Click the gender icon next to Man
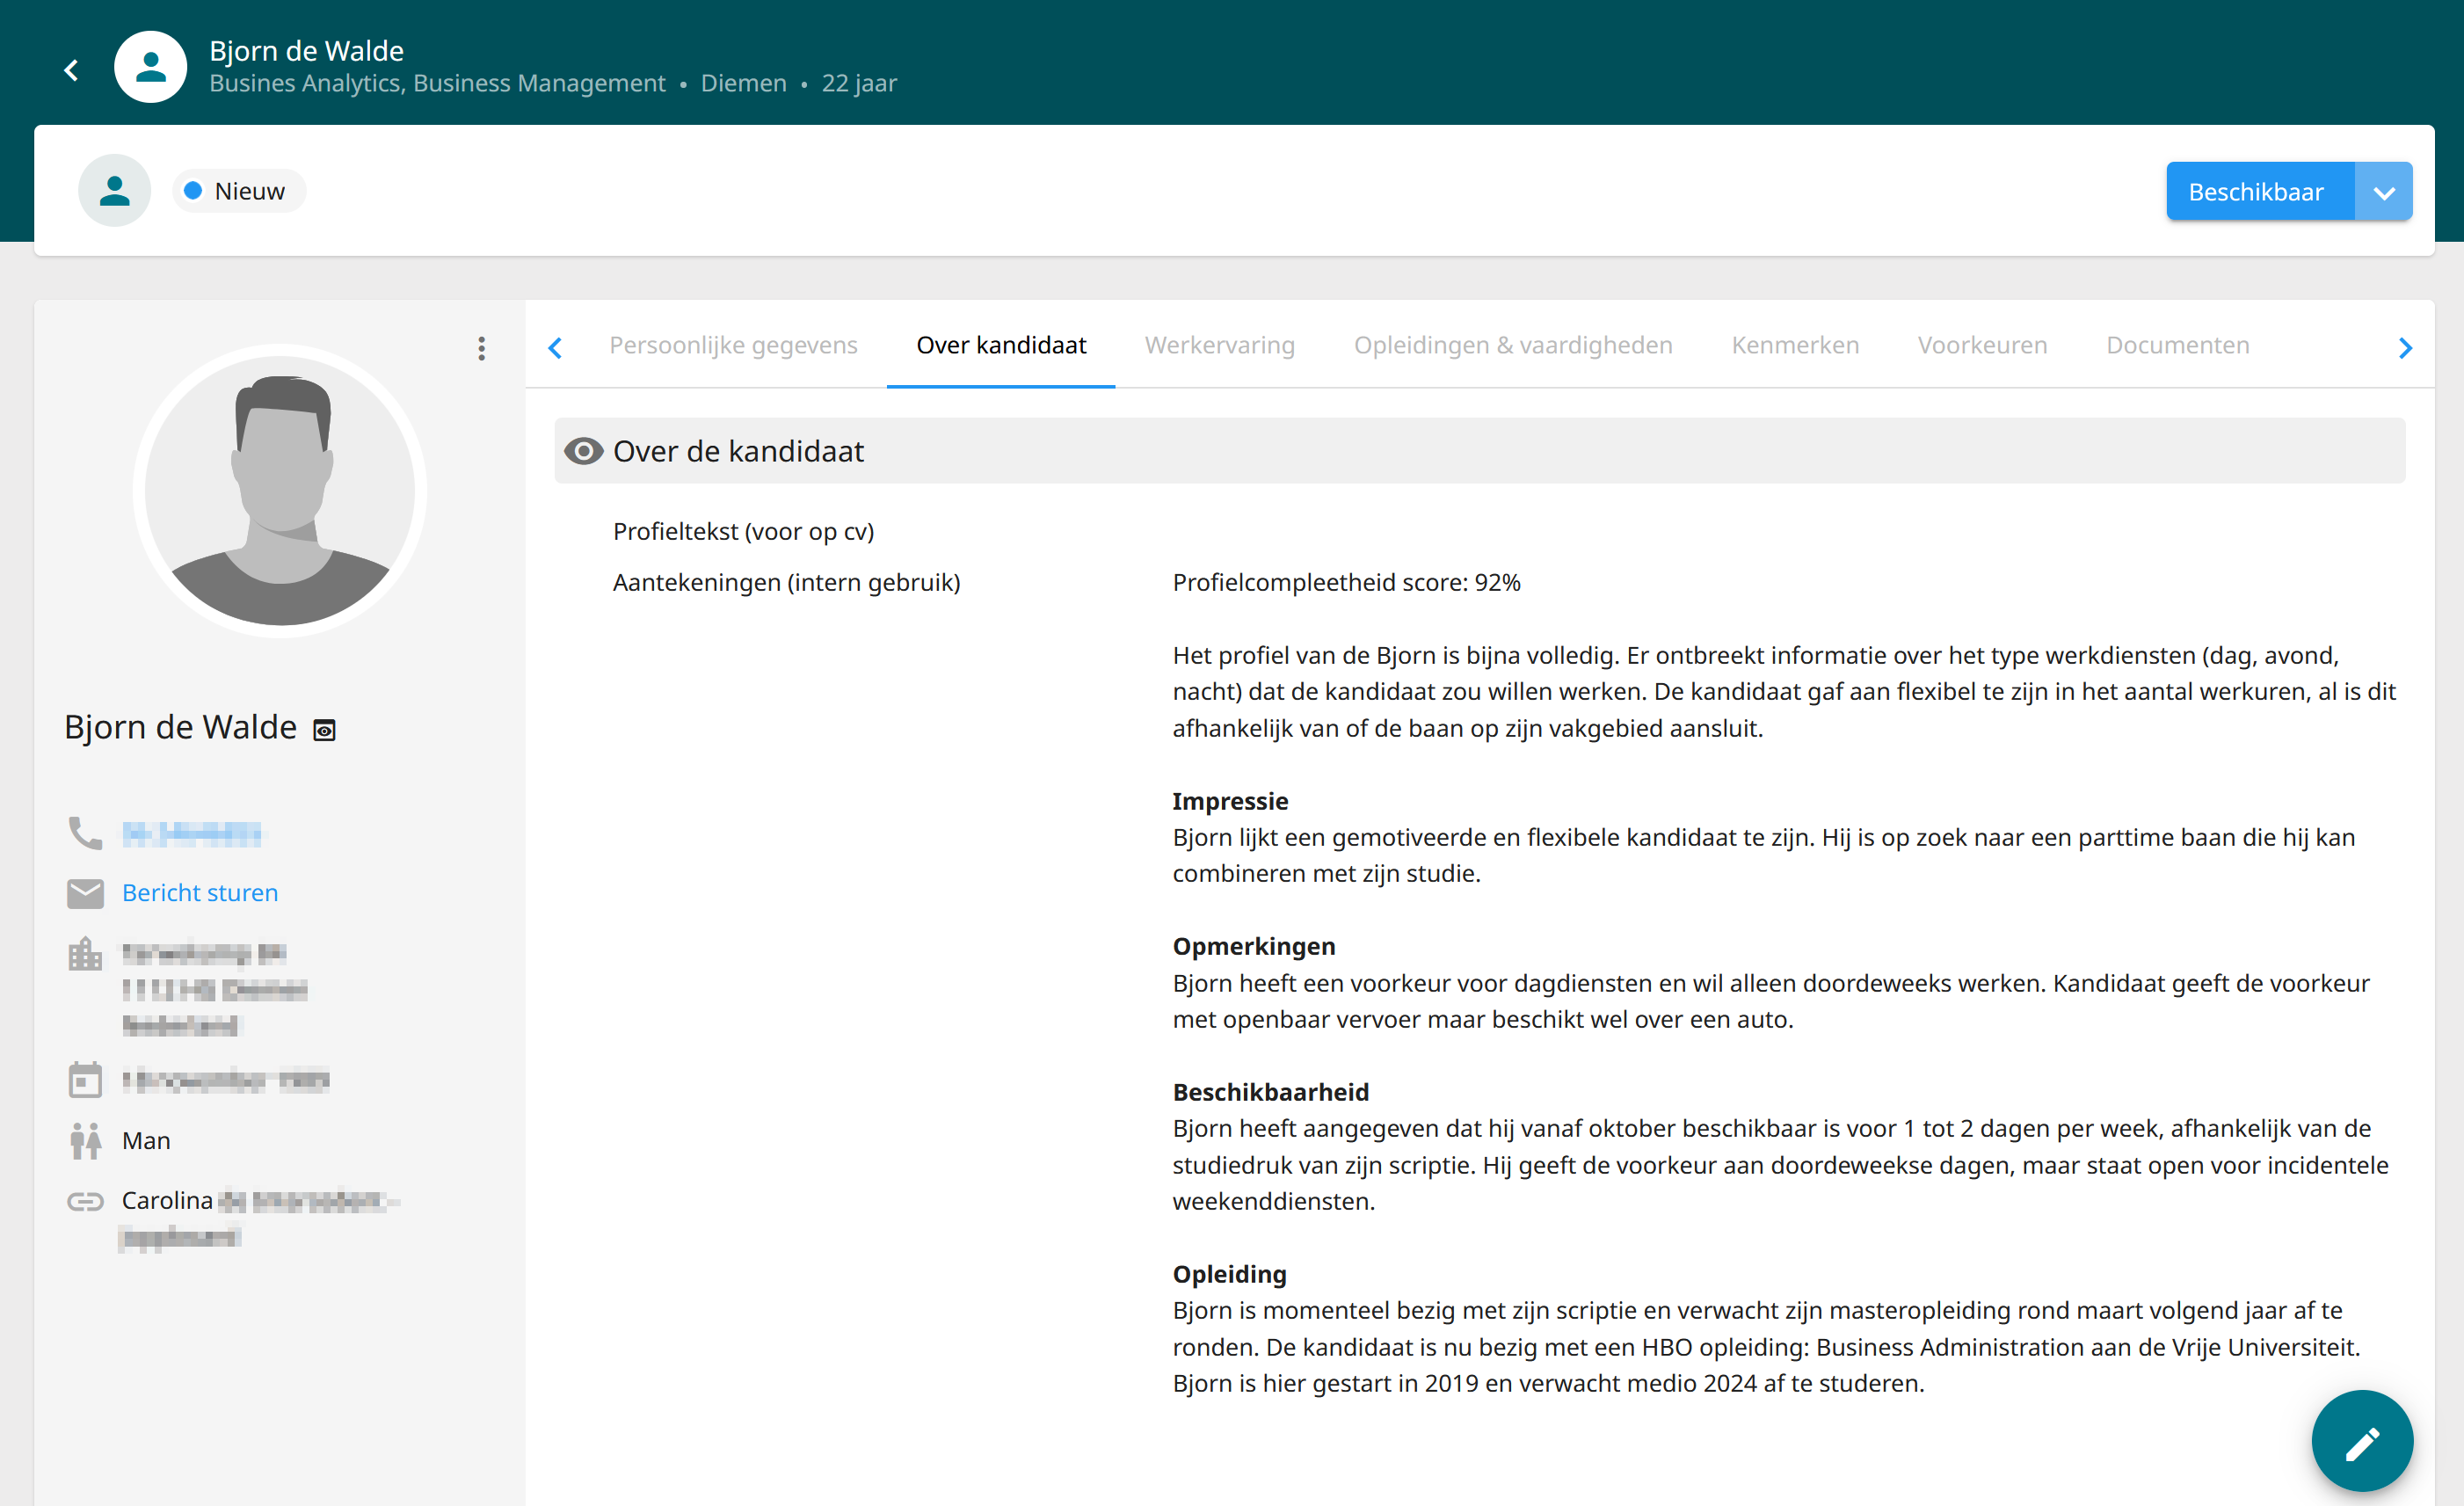Screen dimensions: 2464x1506 86,1139
